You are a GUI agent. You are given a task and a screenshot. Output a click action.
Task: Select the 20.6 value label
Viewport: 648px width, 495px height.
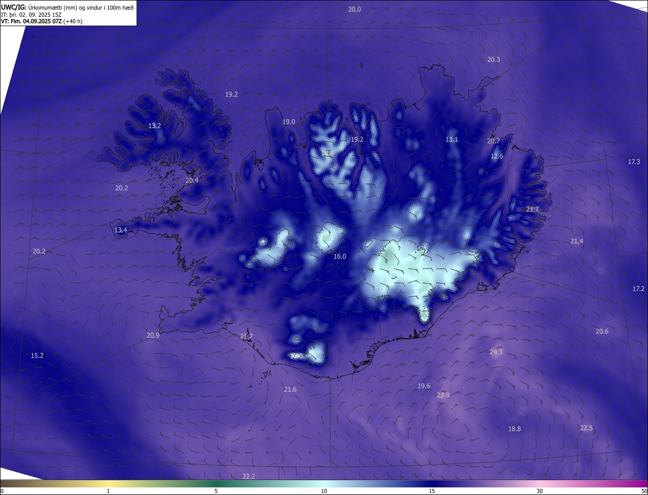(x=602, y=332)
